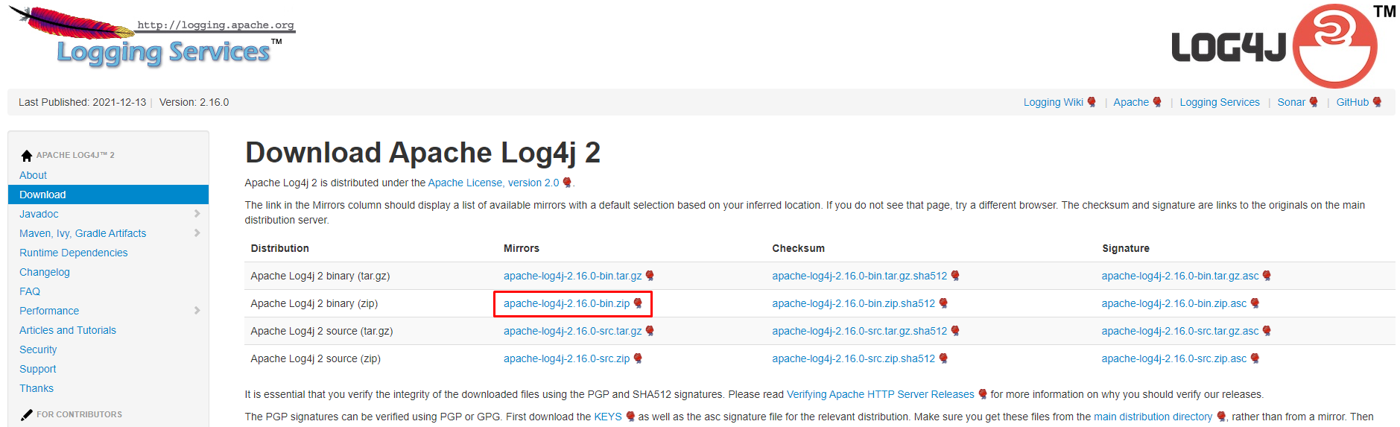
Task: Click external icon after bin.tar.gz.asc signature
Action: tap(1267, 276)
